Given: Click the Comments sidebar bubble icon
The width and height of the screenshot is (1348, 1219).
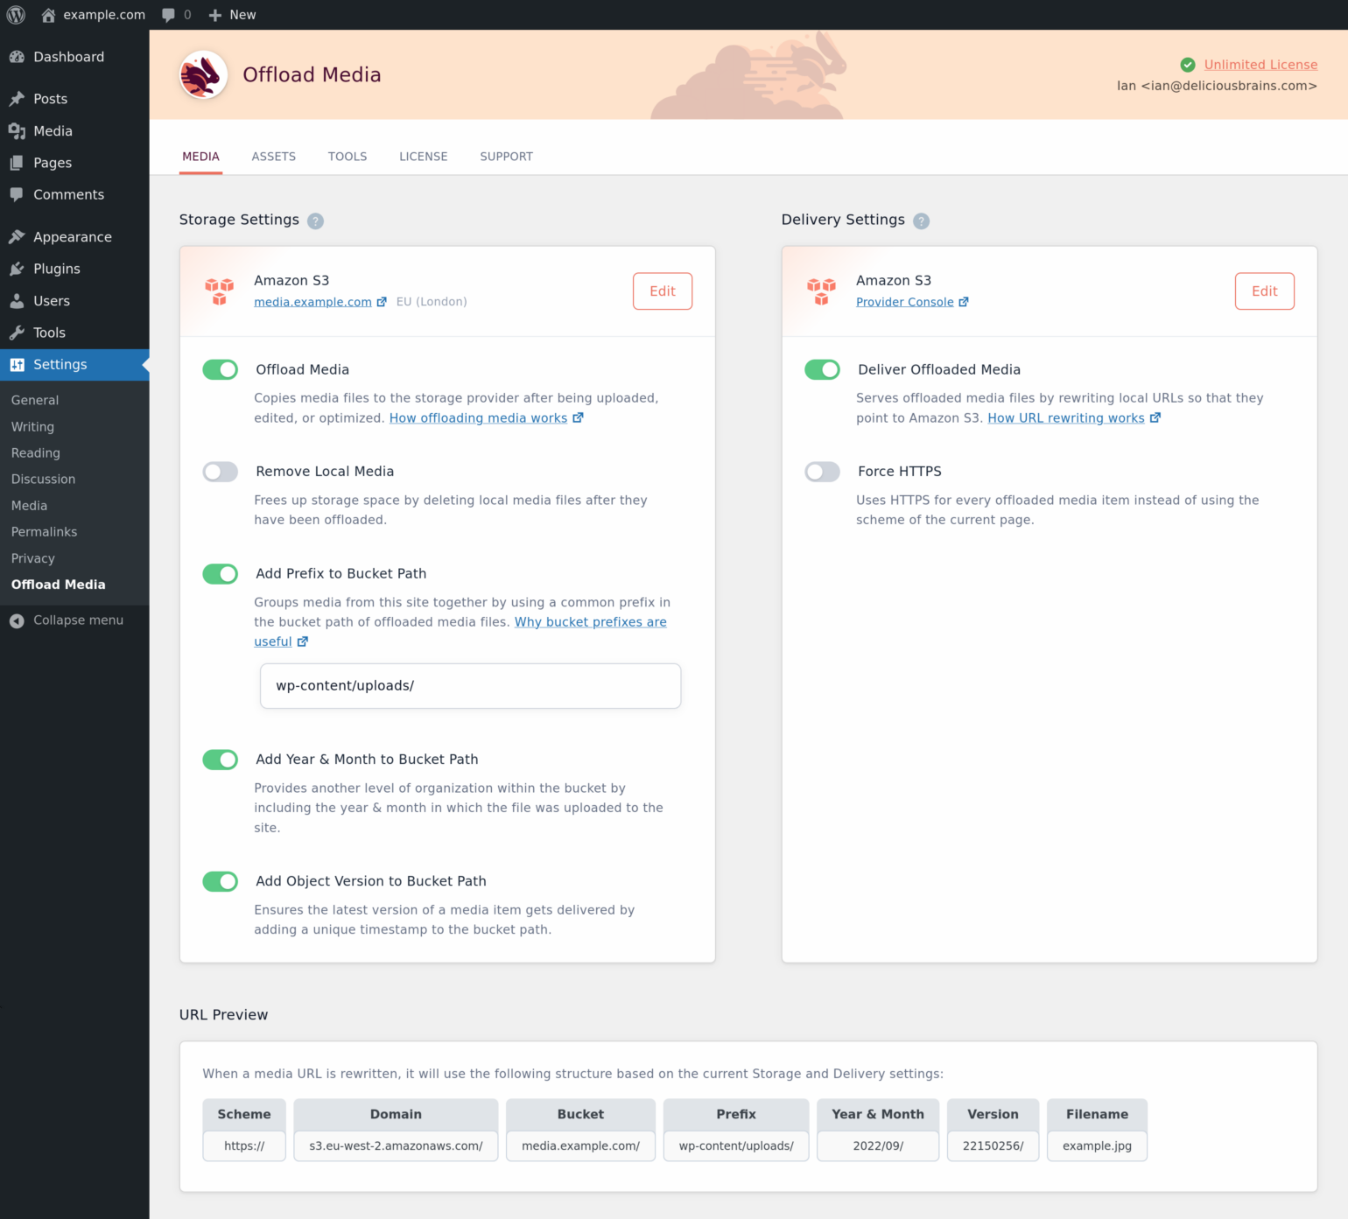Looking at the screenshot, I should coord(17,194).
